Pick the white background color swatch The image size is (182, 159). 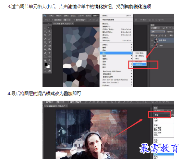click(x=48, y=67)
